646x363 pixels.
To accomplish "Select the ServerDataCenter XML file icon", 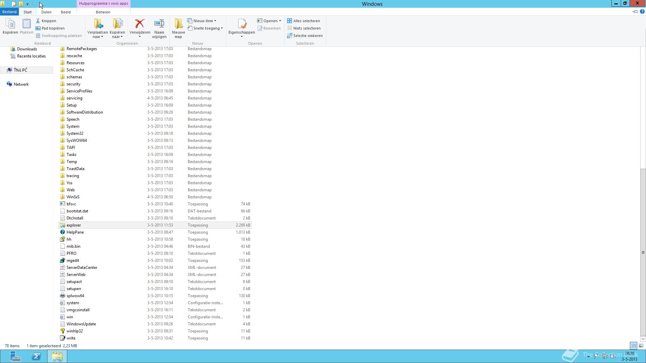I will [62, 268].
